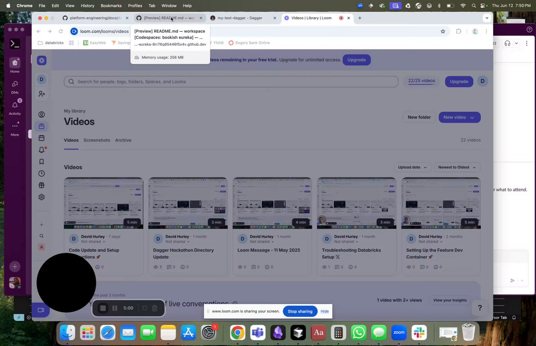Open the Settings gear in Loom sidebar

41,197
